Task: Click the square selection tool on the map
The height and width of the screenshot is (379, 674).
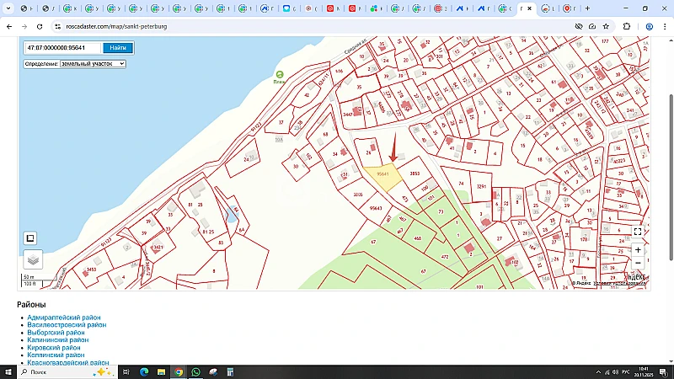Action: (30, 238)
